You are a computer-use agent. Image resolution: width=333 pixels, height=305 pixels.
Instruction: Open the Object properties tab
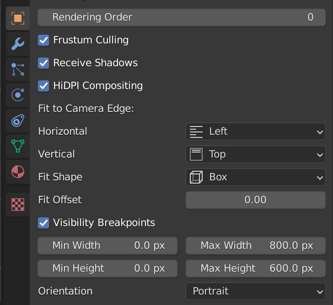(18, 18)
